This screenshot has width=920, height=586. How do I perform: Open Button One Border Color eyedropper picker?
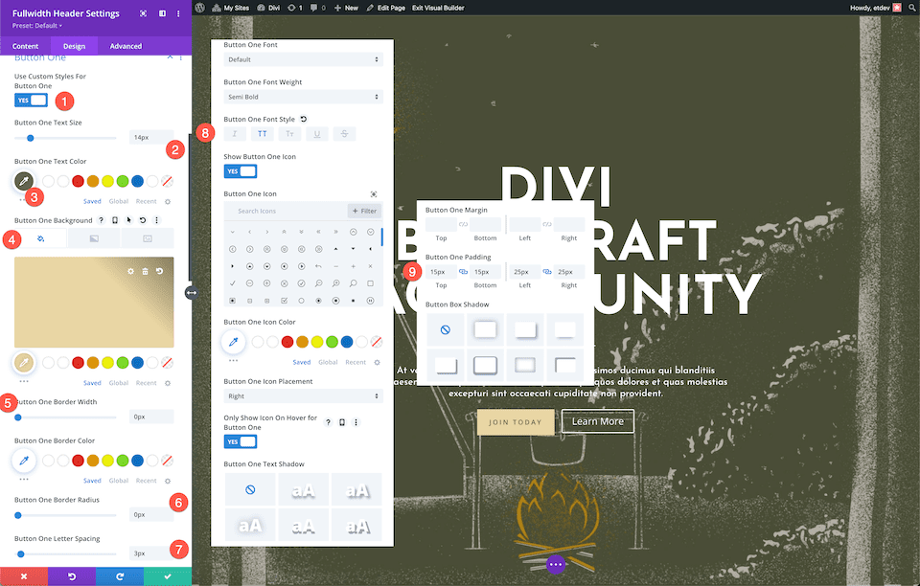click(24, 461)
